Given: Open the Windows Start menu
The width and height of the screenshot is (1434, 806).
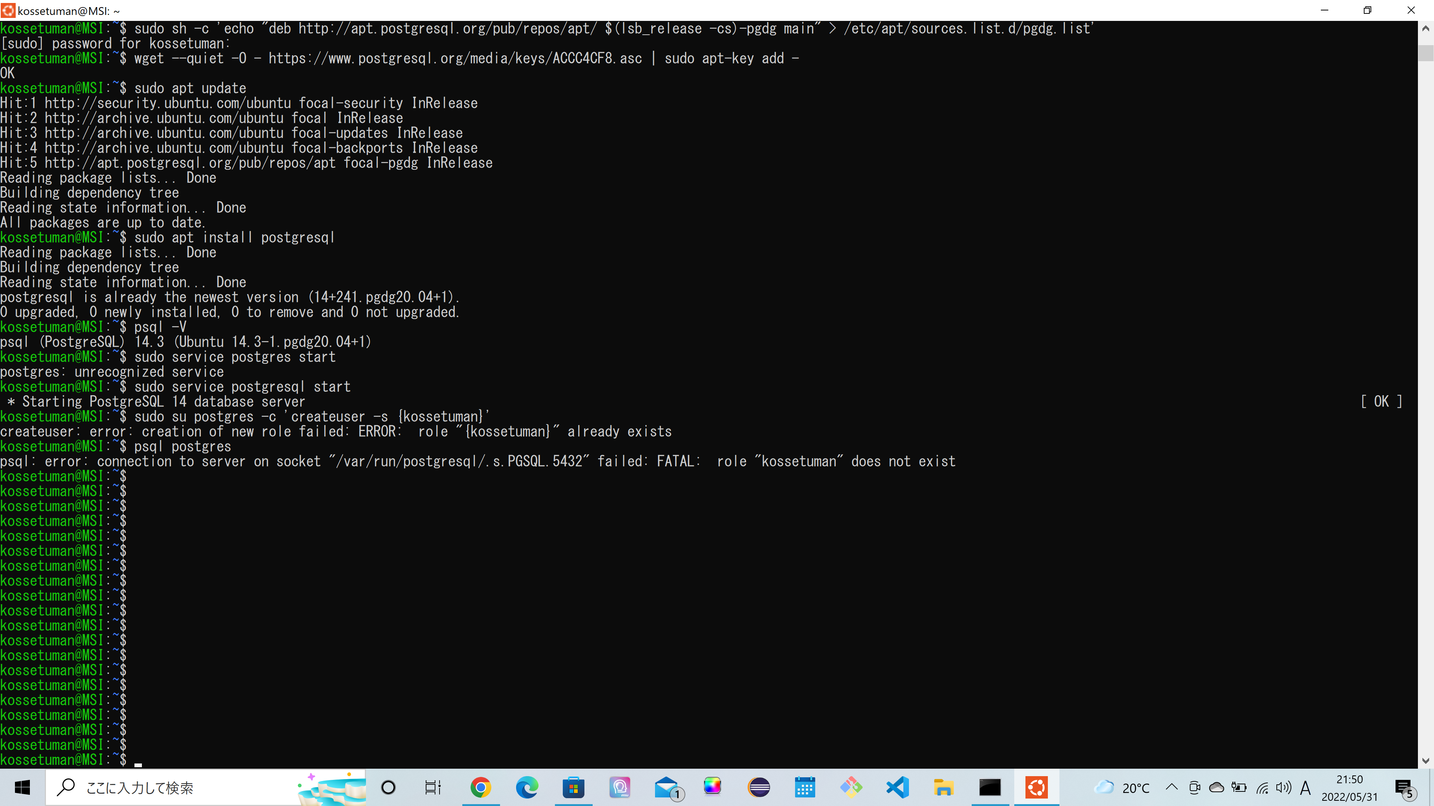Looking at the screenshot, I should coord(22,788).
